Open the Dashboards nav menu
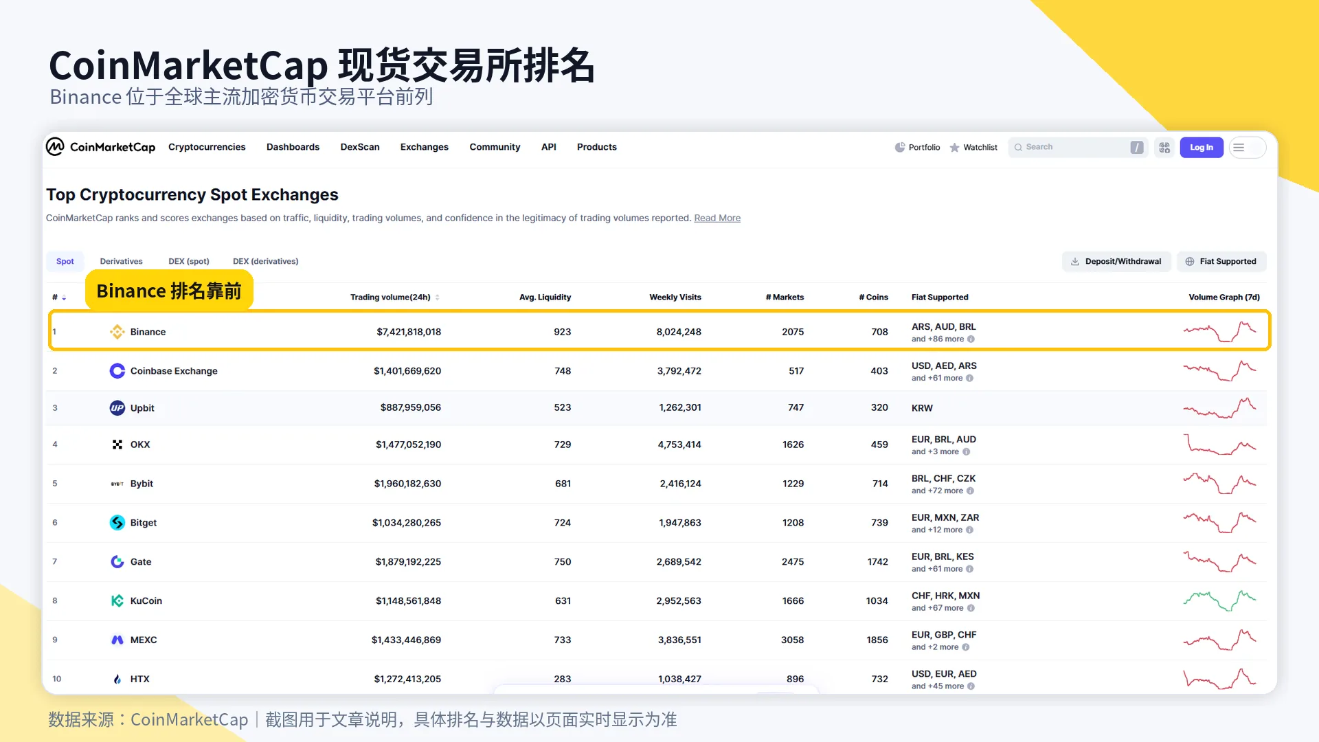This screenshot has height=742, width=1319. point(293,147)
